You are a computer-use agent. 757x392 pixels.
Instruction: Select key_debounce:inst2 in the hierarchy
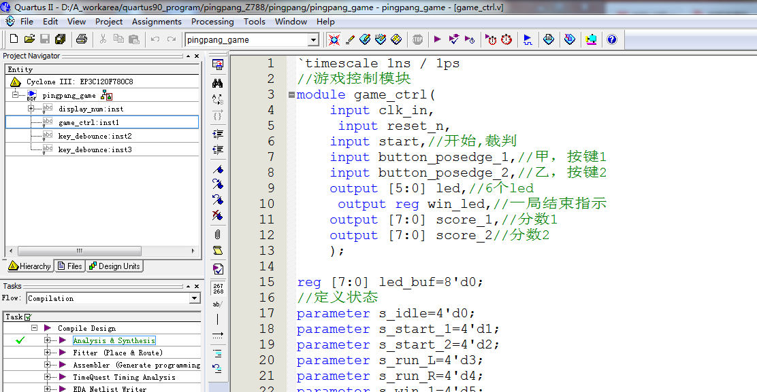[x=95, y=136]
